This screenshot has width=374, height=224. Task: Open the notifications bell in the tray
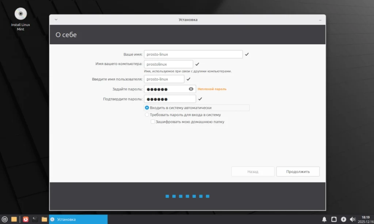[x=324, y=219]
